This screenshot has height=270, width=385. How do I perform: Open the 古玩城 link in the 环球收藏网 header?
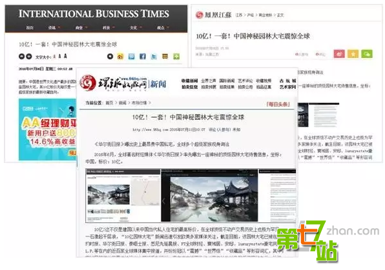[287, 81]
